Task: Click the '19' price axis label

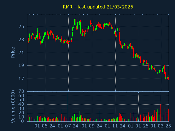Action: [x=21, y=65]
